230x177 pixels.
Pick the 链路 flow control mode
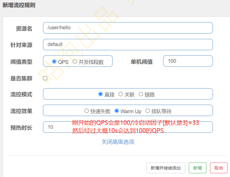click(x=141, y=94)
